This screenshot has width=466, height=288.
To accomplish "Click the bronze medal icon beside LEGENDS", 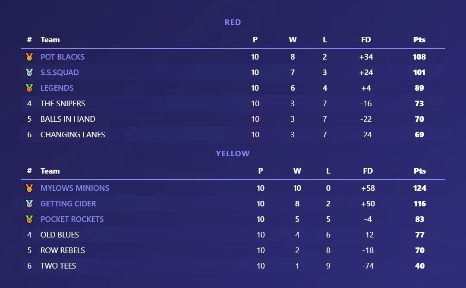I will [29, 88].
